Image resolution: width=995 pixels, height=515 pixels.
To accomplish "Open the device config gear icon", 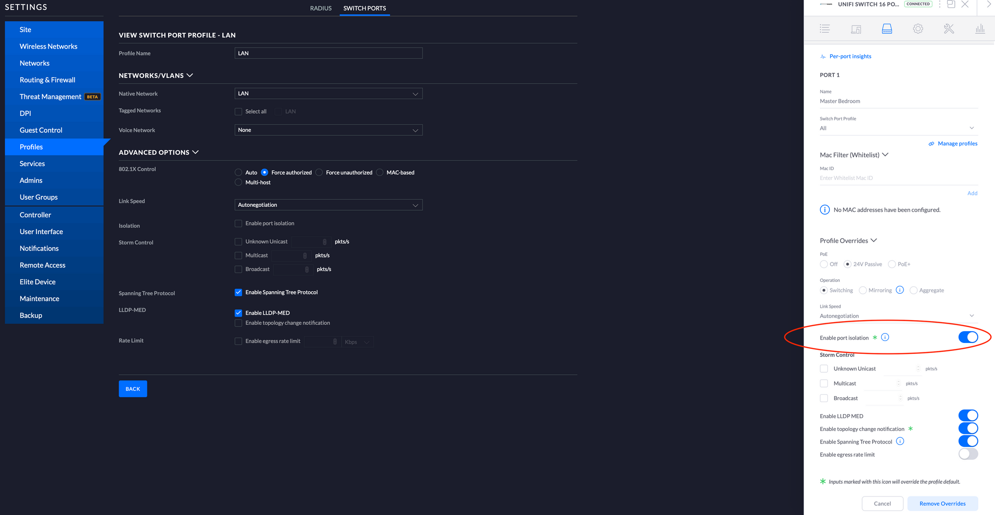I will tap(918, 29).
